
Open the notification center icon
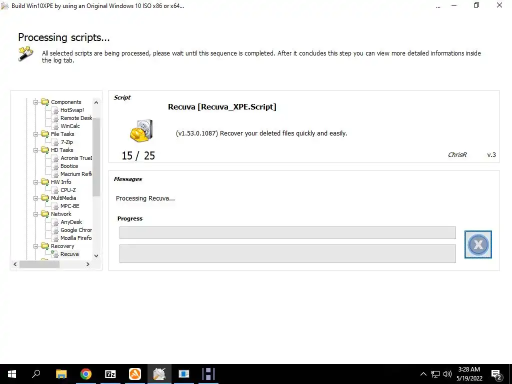click(x=496, y=374)
